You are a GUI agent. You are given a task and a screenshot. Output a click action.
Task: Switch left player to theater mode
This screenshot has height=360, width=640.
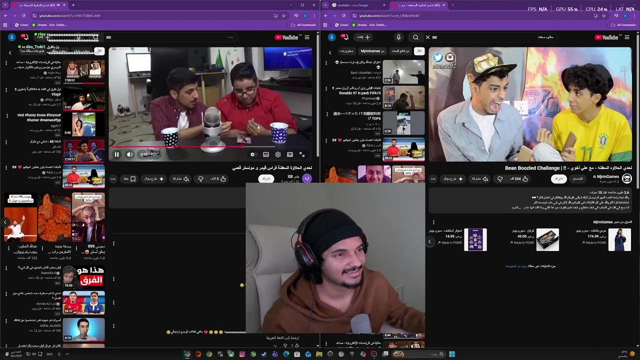pos(290,154)
